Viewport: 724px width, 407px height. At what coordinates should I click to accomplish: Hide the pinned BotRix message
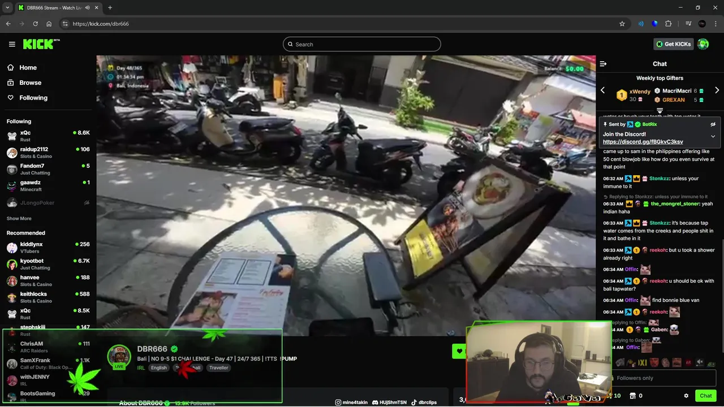pyautogui.click(x=713, y=124)
